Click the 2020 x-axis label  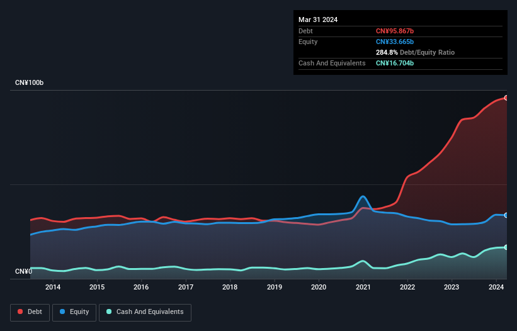pyautogui.click(x=319, y=287)
